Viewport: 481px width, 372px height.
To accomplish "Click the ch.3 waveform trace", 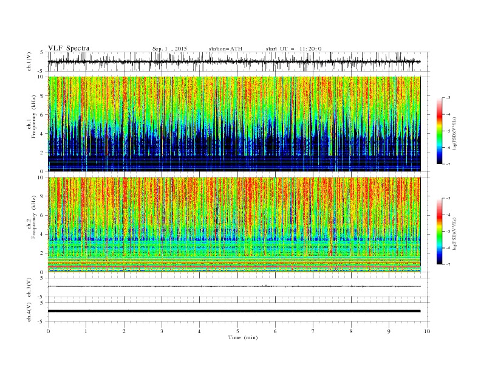I will click(x=234, y=286).
